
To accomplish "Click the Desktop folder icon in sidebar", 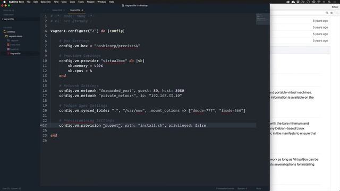I will (x=5, y=32).
